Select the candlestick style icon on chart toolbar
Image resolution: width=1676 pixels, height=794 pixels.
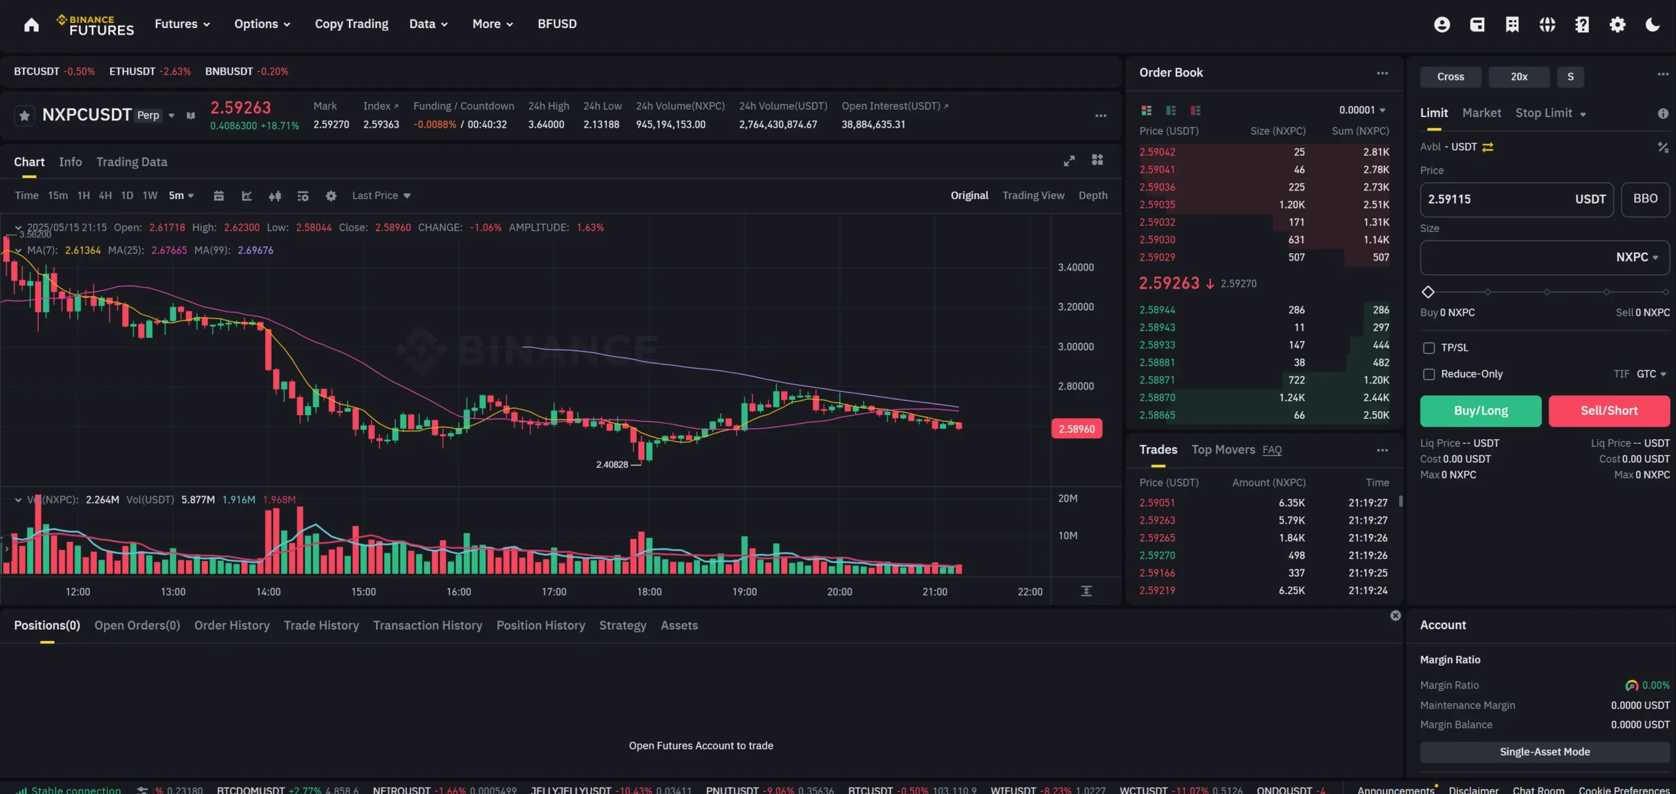[275, 195]
